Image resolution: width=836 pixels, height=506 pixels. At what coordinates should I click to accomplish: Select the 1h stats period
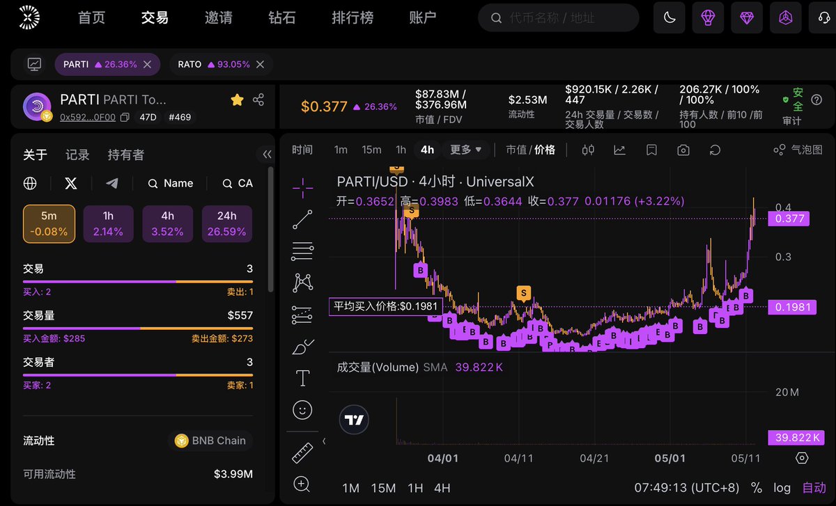coord(108,224)
